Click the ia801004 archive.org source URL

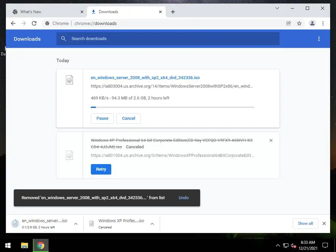coord(172,155)
